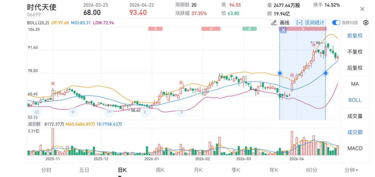Switch to 季K quarterly candlestick tab
Image resolution: width=375 pixels, height=177 pixels.
pyautogui.click(x=236, y=170)
